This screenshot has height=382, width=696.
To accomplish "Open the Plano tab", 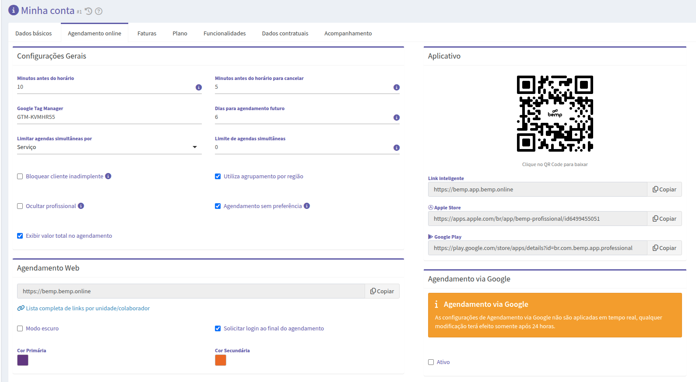I will 180,33.
